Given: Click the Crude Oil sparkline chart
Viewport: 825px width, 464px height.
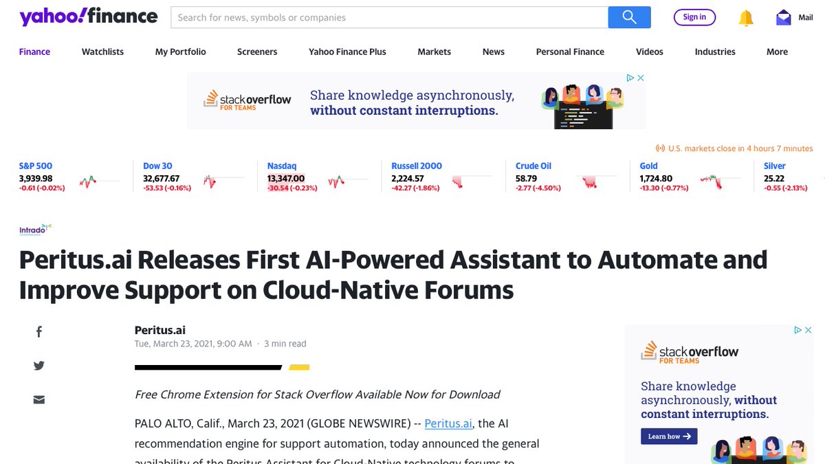Looking at the screenshot, I should (x=596, y=181).
